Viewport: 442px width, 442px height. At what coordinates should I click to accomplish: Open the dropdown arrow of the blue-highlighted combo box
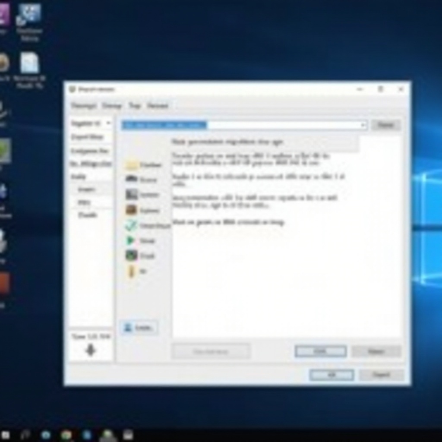pyautogui.click(x=363, y=125)
